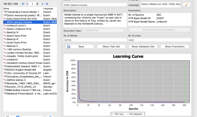The height and width of the screenshot is (117, 197).
Task: Select Early Dutch Print (XV-XVI) model
Action: 30,19
